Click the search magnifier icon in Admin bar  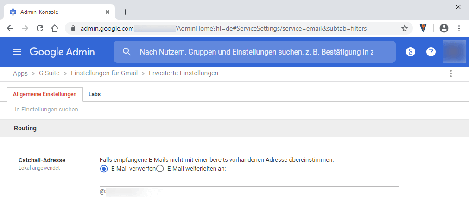pos(127,52)
